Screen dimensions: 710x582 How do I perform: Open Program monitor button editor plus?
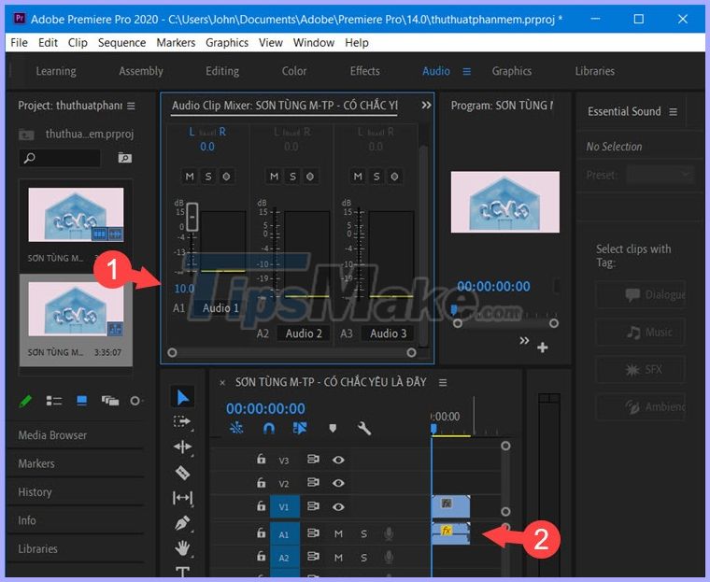(543, 348)
